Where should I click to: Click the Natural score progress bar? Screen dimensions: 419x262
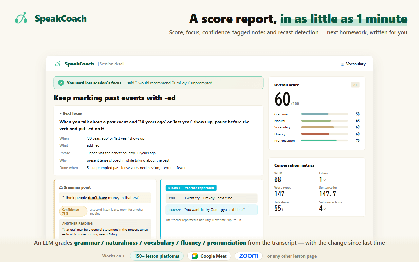324,121
